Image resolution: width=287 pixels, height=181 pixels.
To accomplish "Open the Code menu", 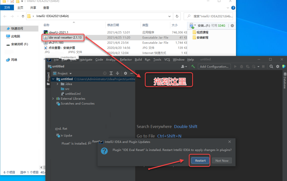I will [99, 60].
